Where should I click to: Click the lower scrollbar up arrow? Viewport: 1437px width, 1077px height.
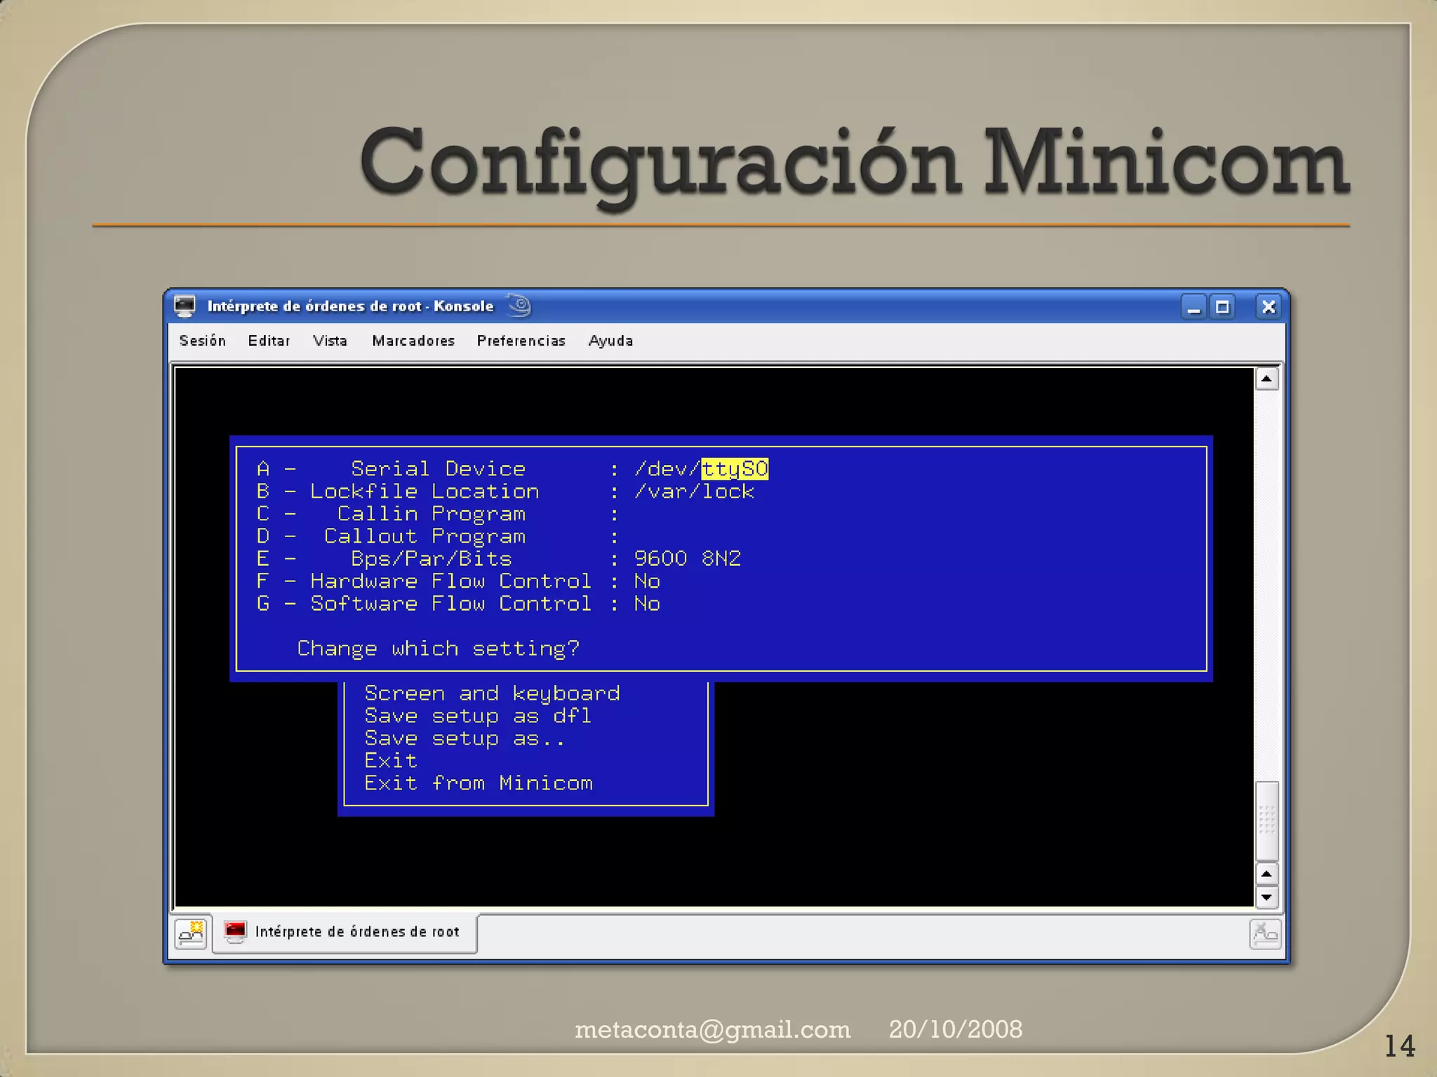pos(1266,874)
